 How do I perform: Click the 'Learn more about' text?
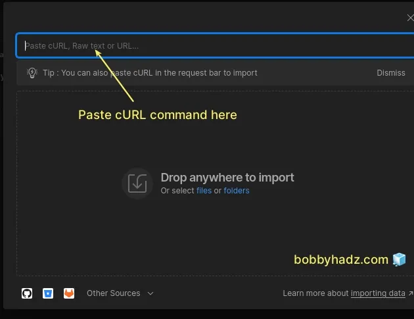(316, 293)
